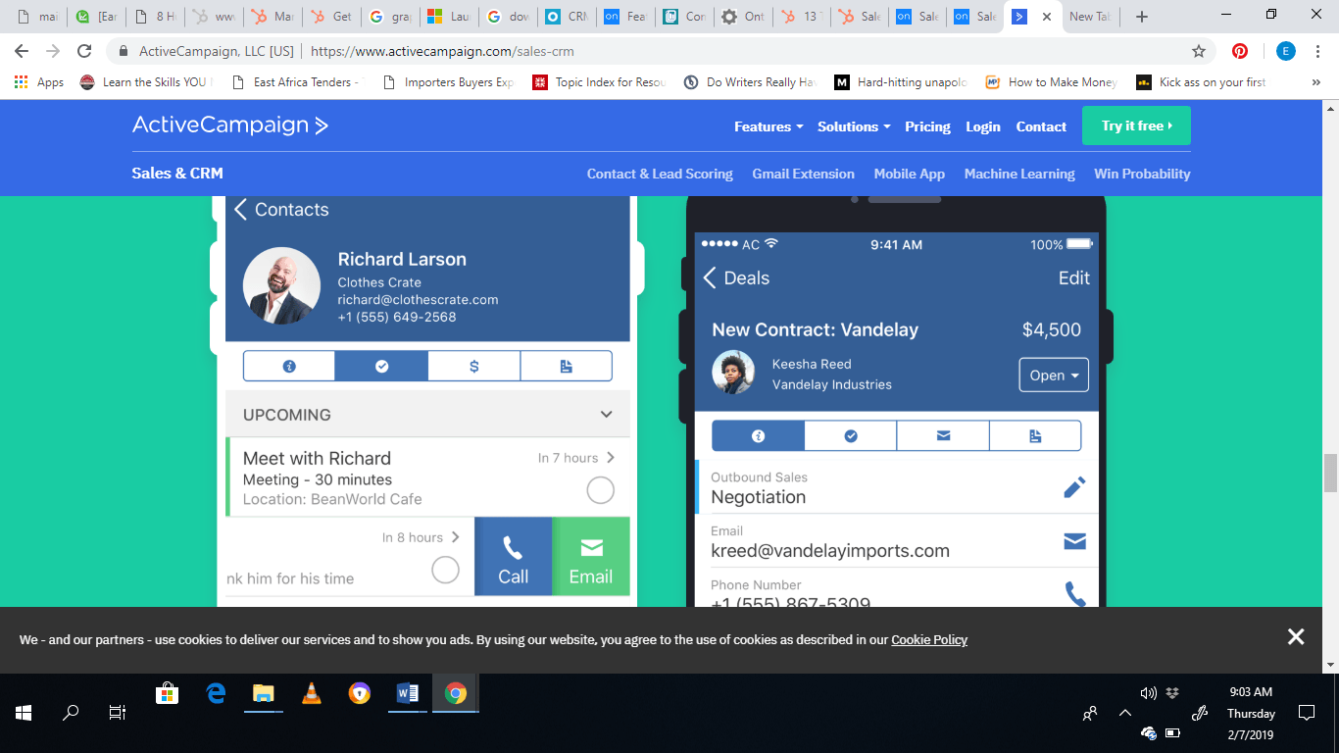Open Windows Start menu
Screen dimensions: 1339x753
24,713
